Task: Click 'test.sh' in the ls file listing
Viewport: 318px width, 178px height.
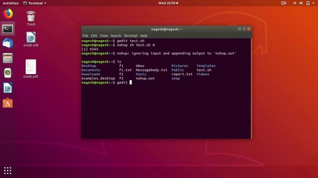Action: pos(204,70)
